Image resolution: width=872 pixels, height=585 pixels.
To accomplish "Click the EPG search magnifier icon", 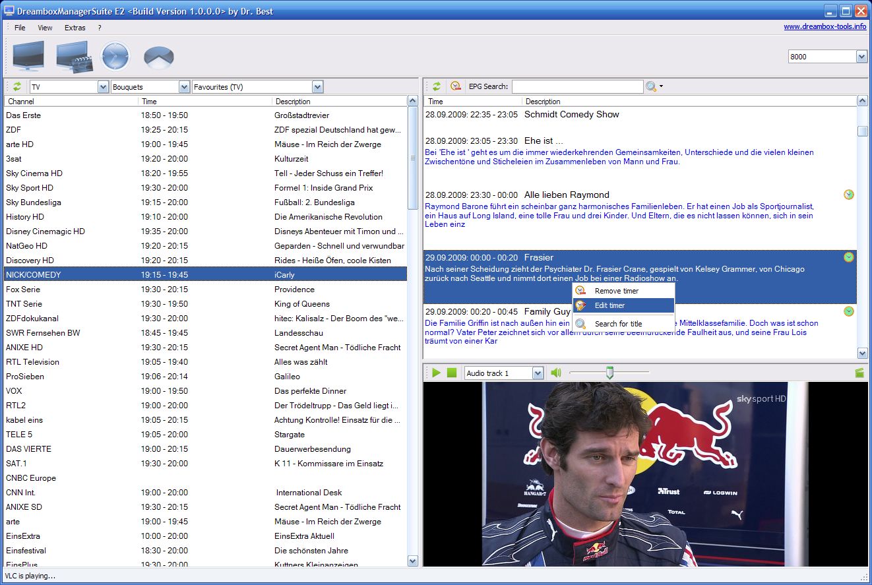I will 651,86.
